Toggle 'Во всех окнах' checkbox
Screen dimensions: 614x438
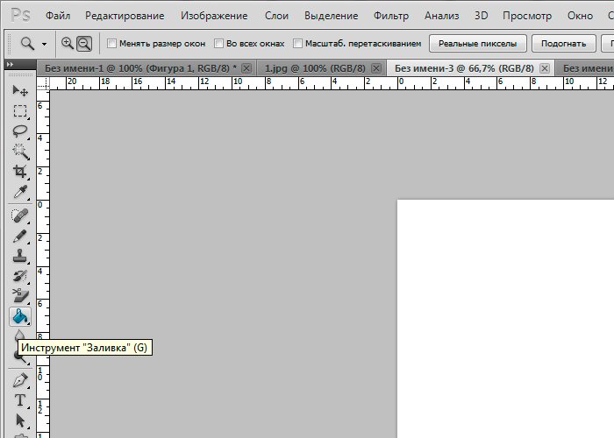[219, 43]
